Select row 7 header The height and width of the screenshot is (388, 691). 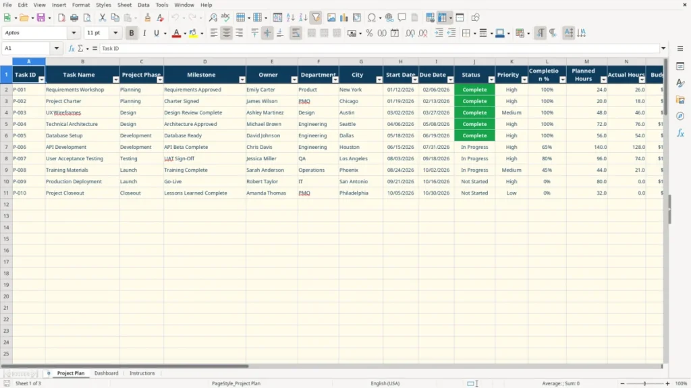click(x=6, y=147)
